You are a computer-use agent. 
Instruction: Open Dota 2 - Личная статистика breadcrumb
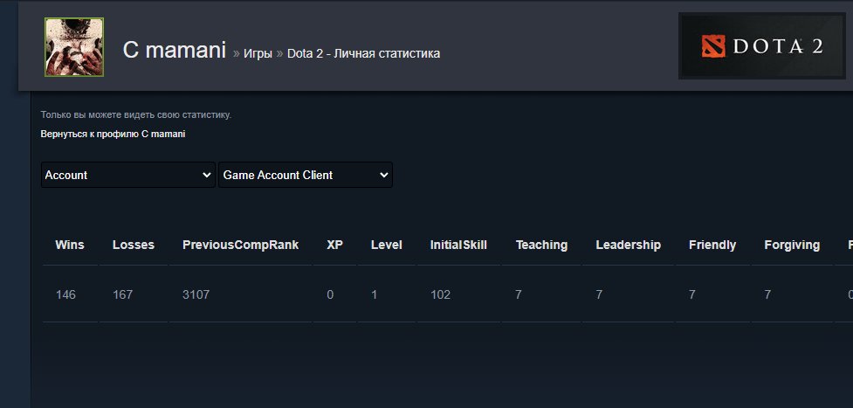363,54
